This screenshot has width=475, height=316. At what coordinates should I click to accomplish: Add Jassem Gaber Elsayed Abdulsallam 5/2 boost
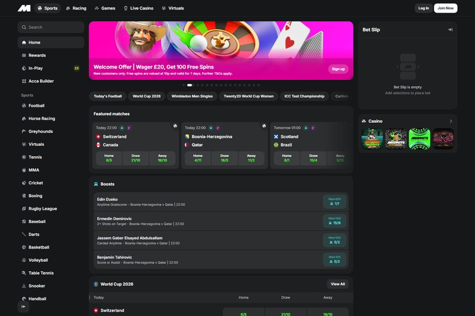(334, 240)
